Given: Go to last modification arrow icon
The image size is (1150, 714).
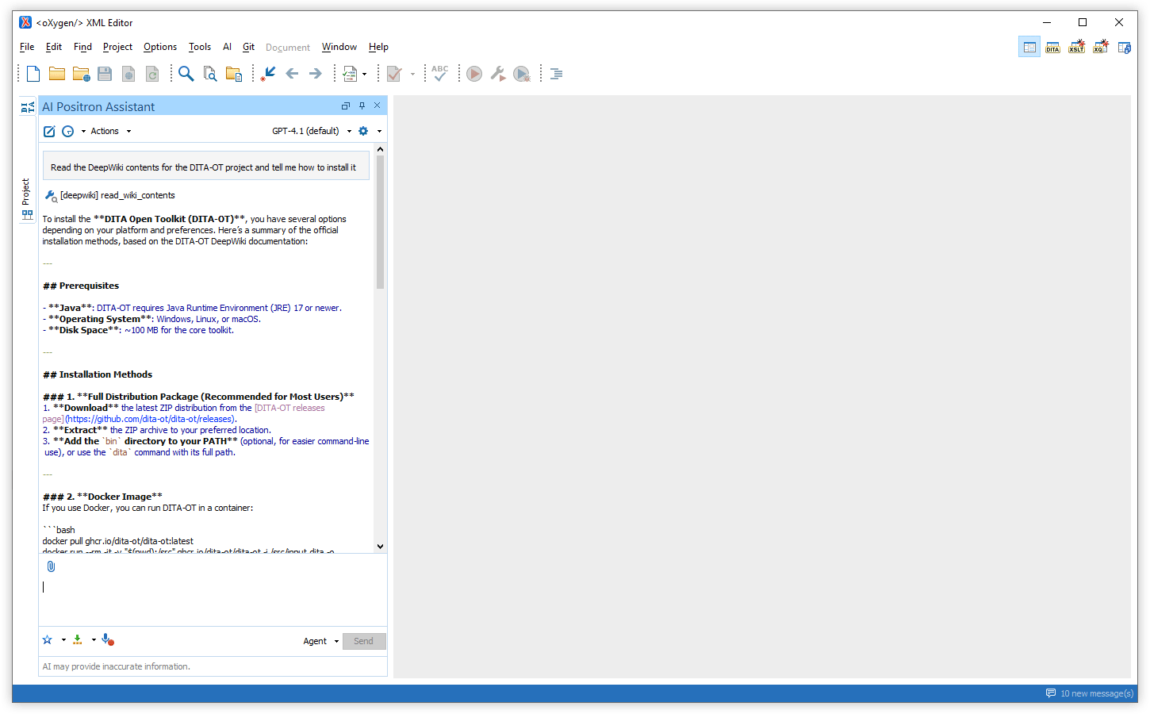Looking at the screenshot, I should coord(268,74).
